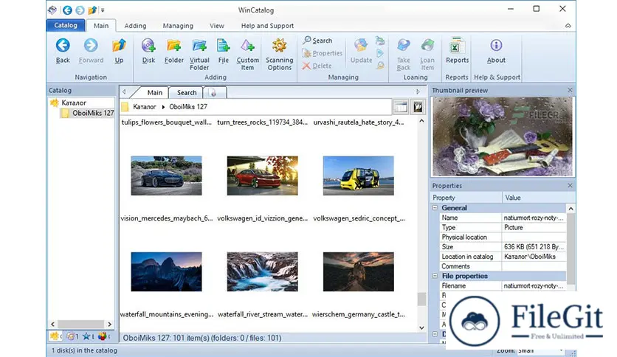Create a Virtual Folder
This screenshot has height=357, width=617.
199,55
